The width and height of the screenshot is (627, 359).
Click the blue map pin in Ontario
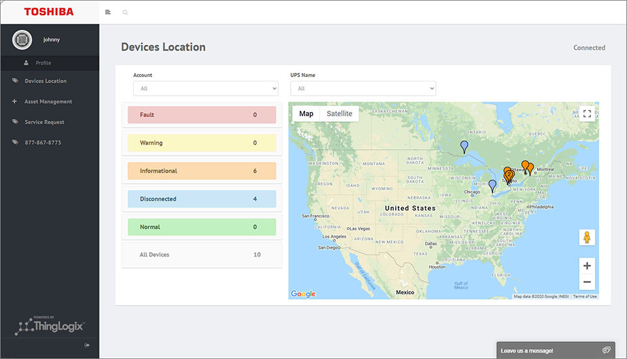coord(464,147)
